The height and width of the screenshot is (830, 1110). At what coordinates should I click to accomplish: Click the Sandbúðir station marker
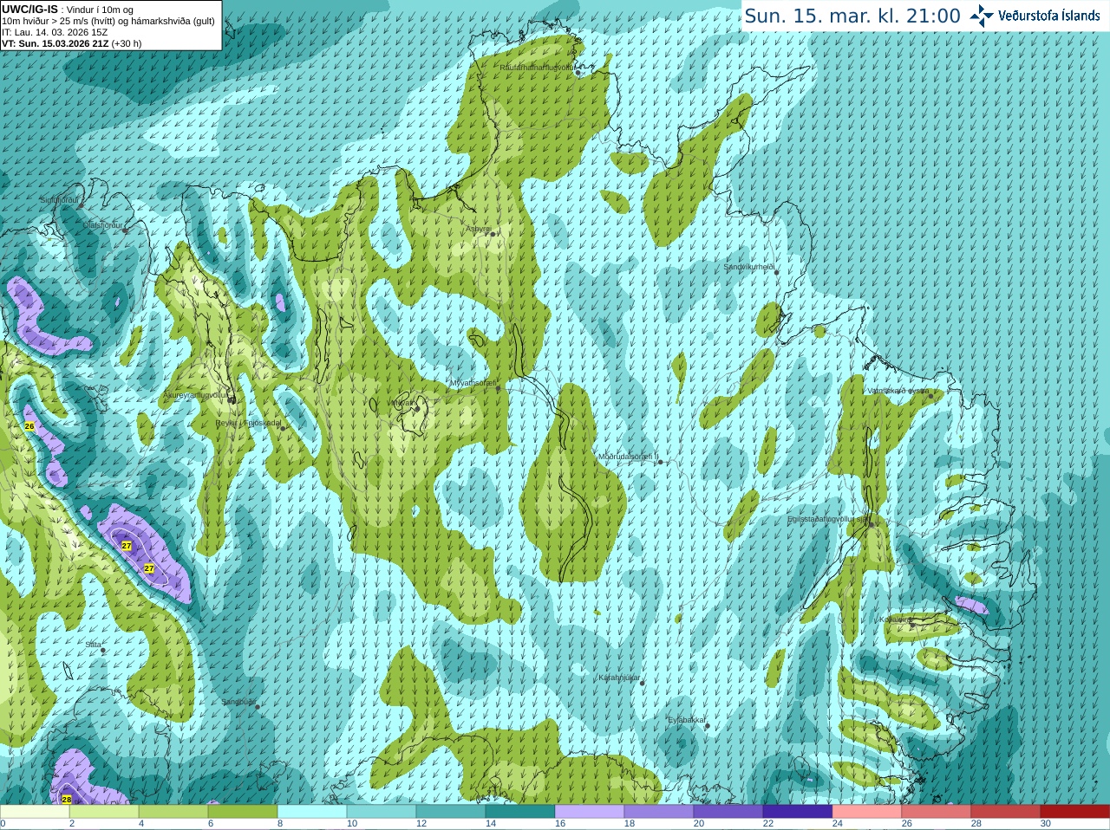(x=258, y=707)
